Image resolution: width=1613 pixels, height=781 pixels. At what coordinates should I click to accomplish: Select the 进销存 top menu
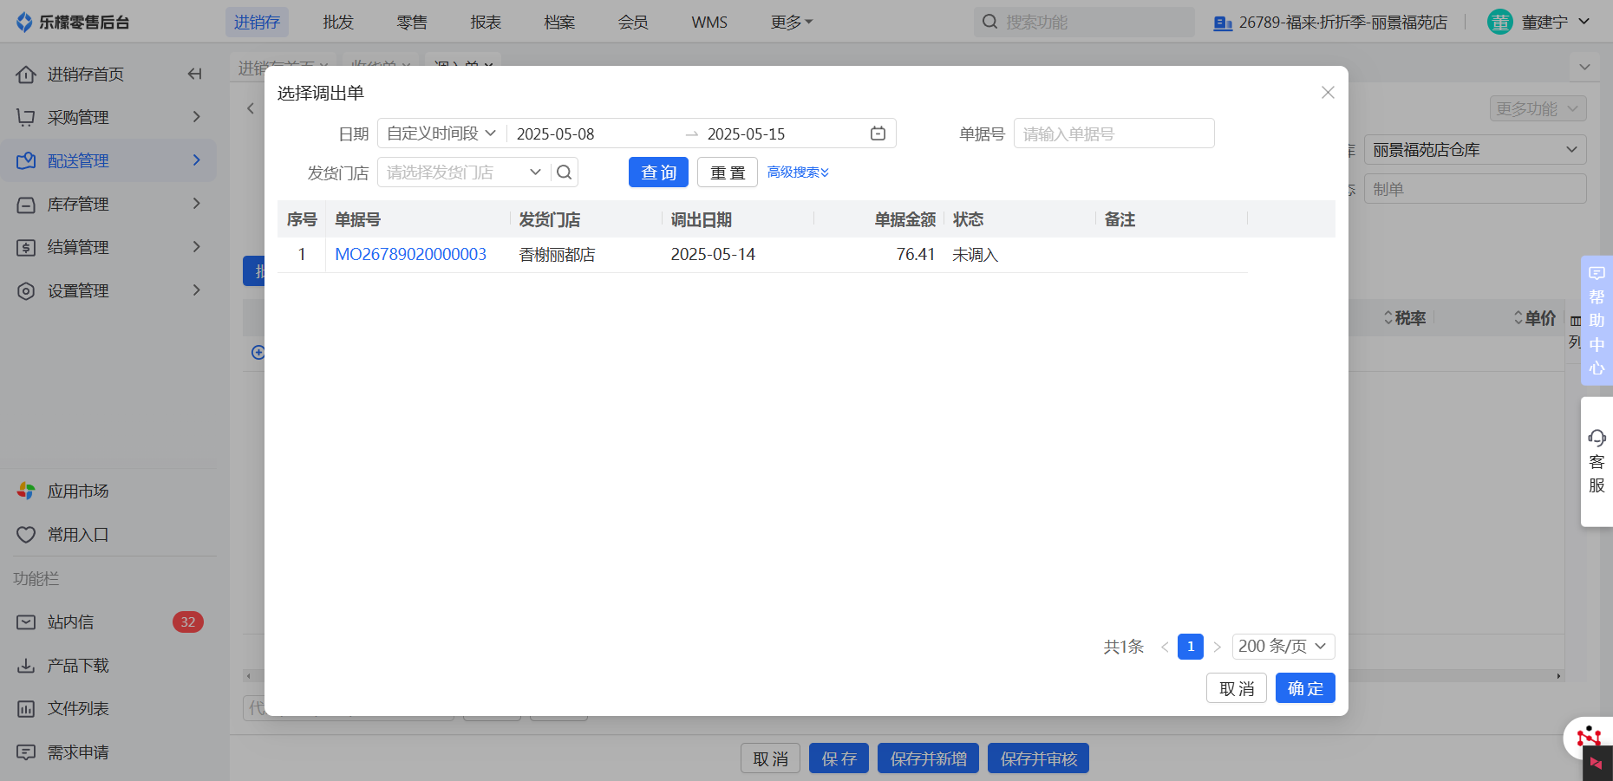tap(257, 22)
